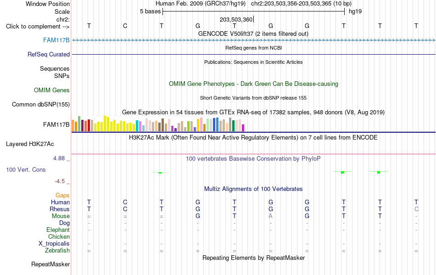Open the Common dbSNP(155) track label
This screenshot has width=436, height=275.
tap(40, 105)
